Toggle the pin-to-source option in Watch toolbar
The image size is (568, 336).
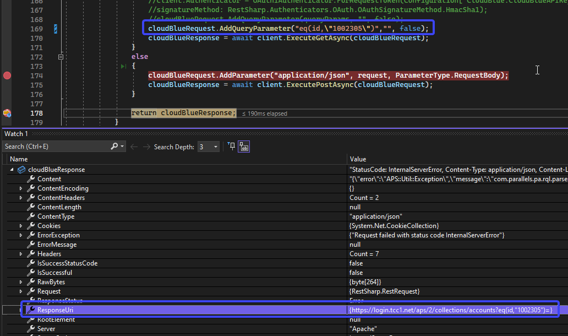(231, 146)
